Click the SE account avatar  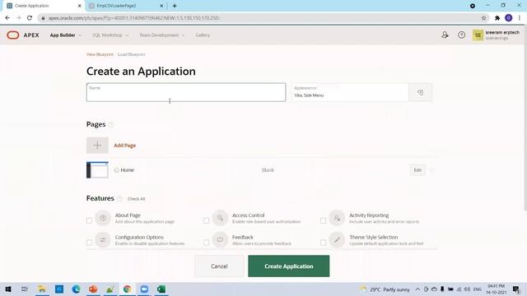click(x=478, y=35)
